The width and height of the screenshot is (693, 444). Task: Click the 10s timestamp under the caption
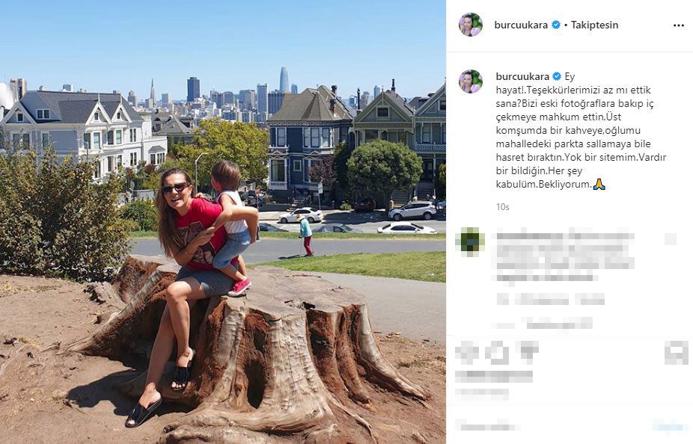tap(502, 206)
